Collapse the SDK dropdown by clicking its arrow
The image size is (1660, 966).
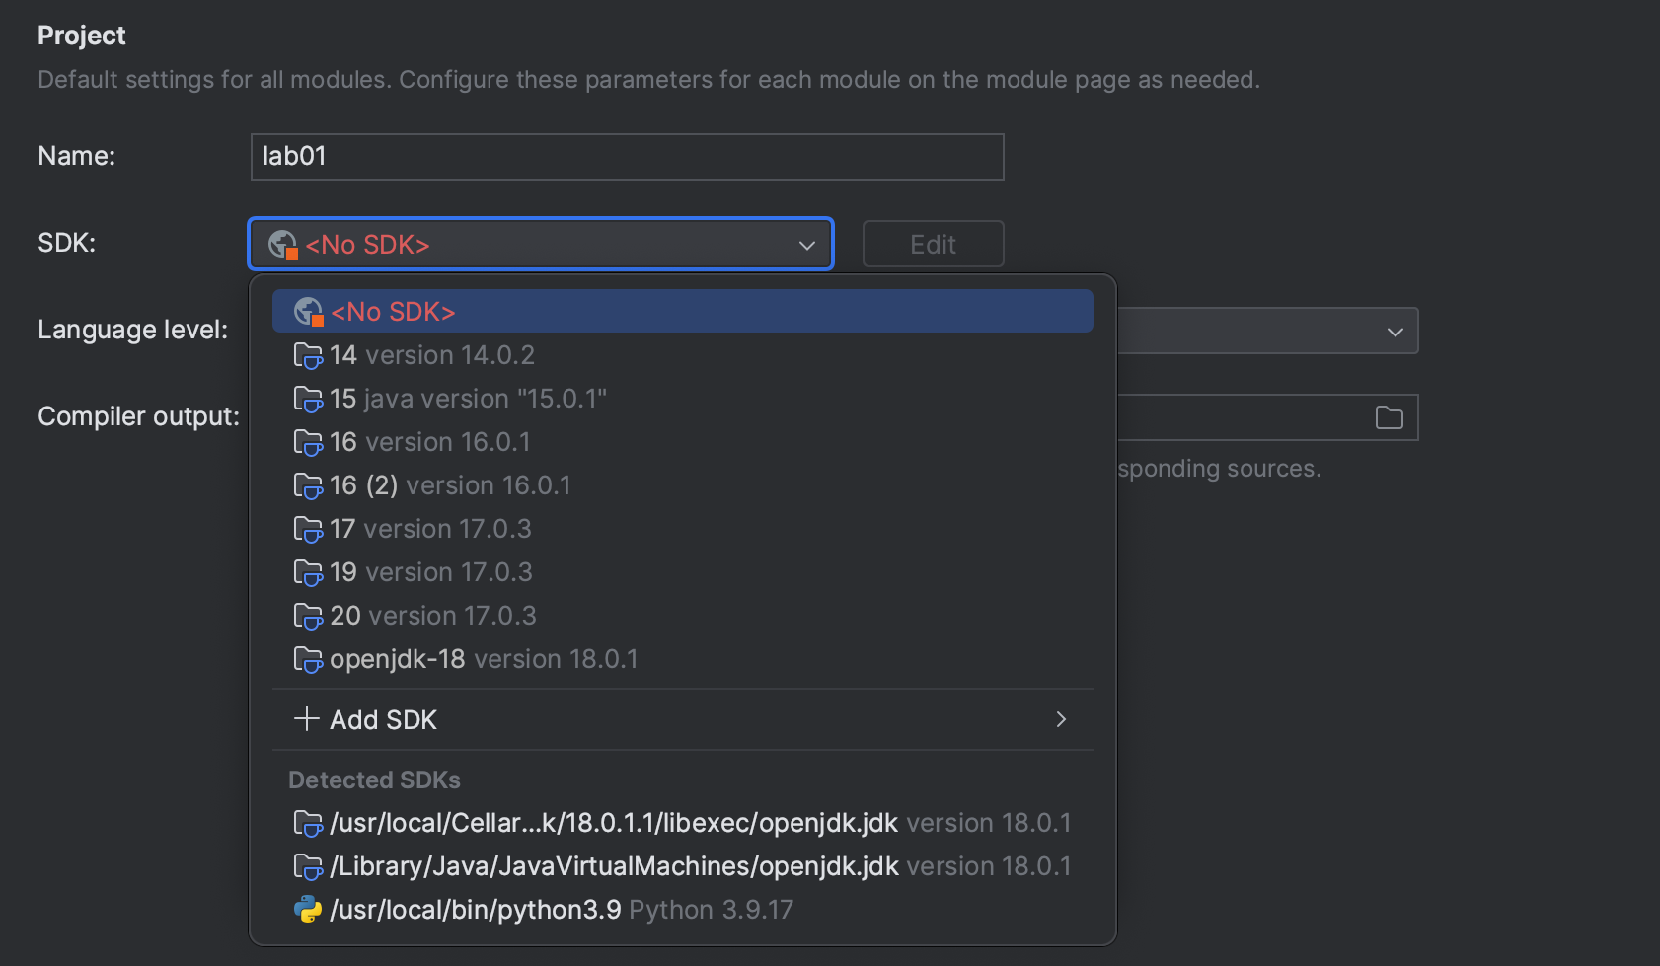[x=806, y=244]
